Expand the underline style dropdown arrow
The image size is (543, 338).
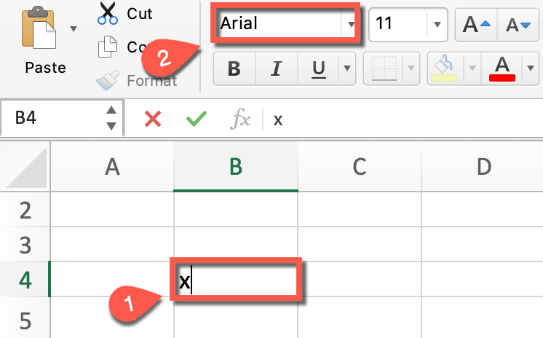(x=347, y=68)
